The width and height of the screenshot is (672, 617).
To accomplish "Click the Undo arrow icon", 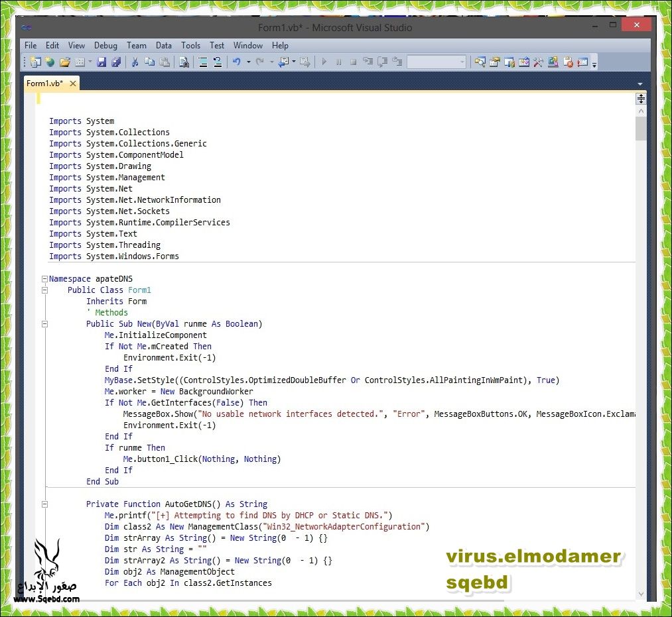I will (236, 62).
